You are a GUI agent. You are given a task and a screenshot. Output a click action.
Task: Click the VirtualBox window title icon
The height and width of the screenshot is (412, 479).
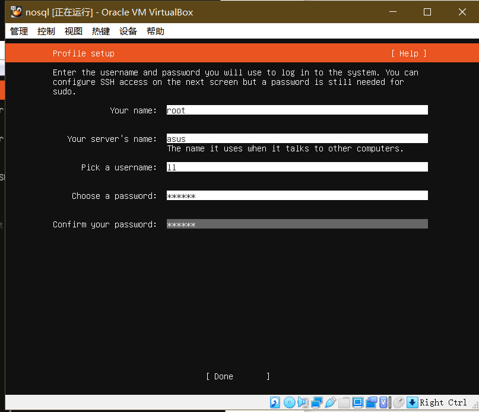17,12
